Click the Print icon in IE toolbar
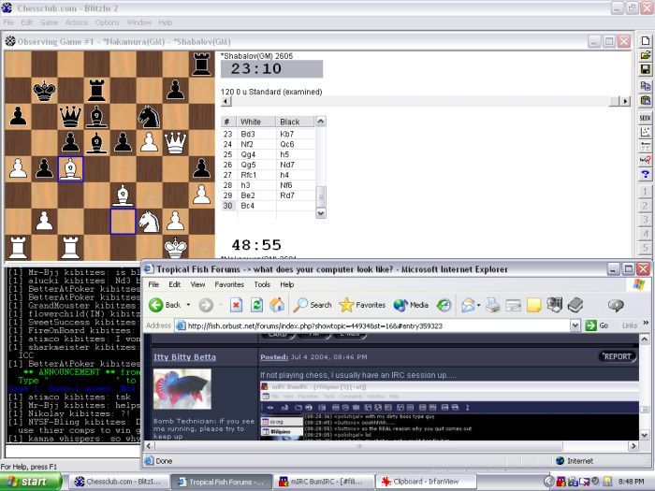 [x=493, y=305]
